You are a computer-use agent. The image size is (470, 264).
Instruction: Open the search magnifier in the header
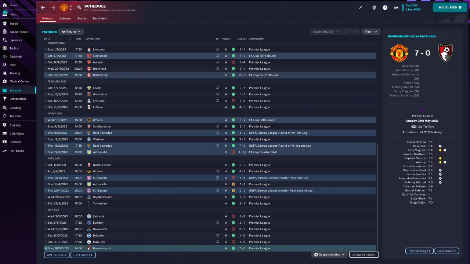80,8
